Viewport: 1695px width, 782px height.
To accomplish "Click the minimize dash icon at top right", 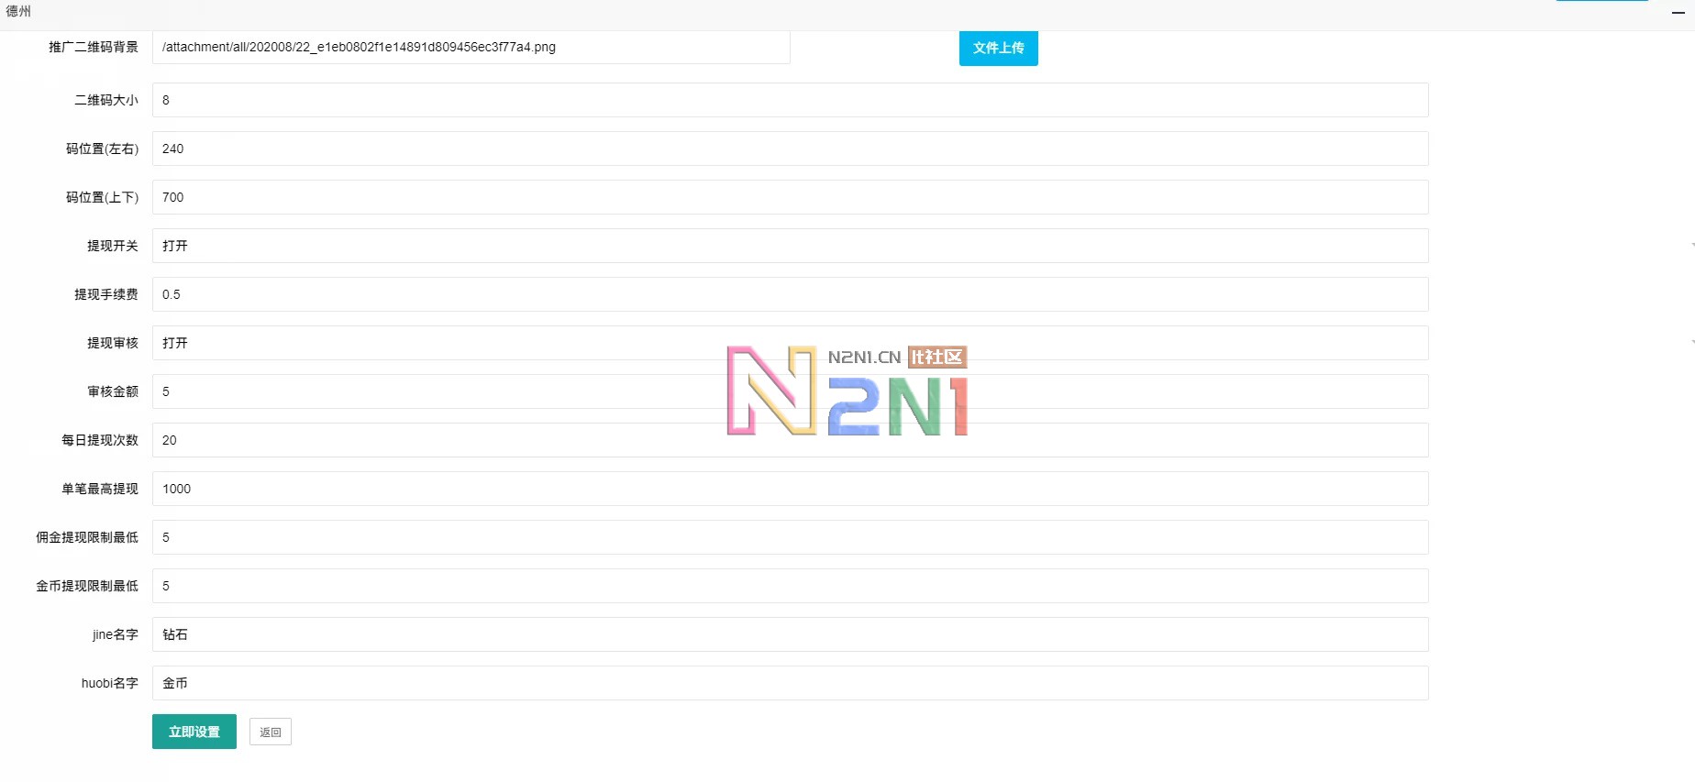I will [x=1678, y=13].
